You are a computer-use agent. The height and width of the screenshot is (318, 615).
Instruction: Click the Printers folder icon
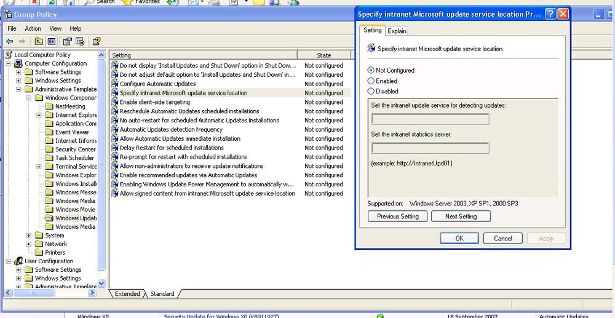point(39,252)
